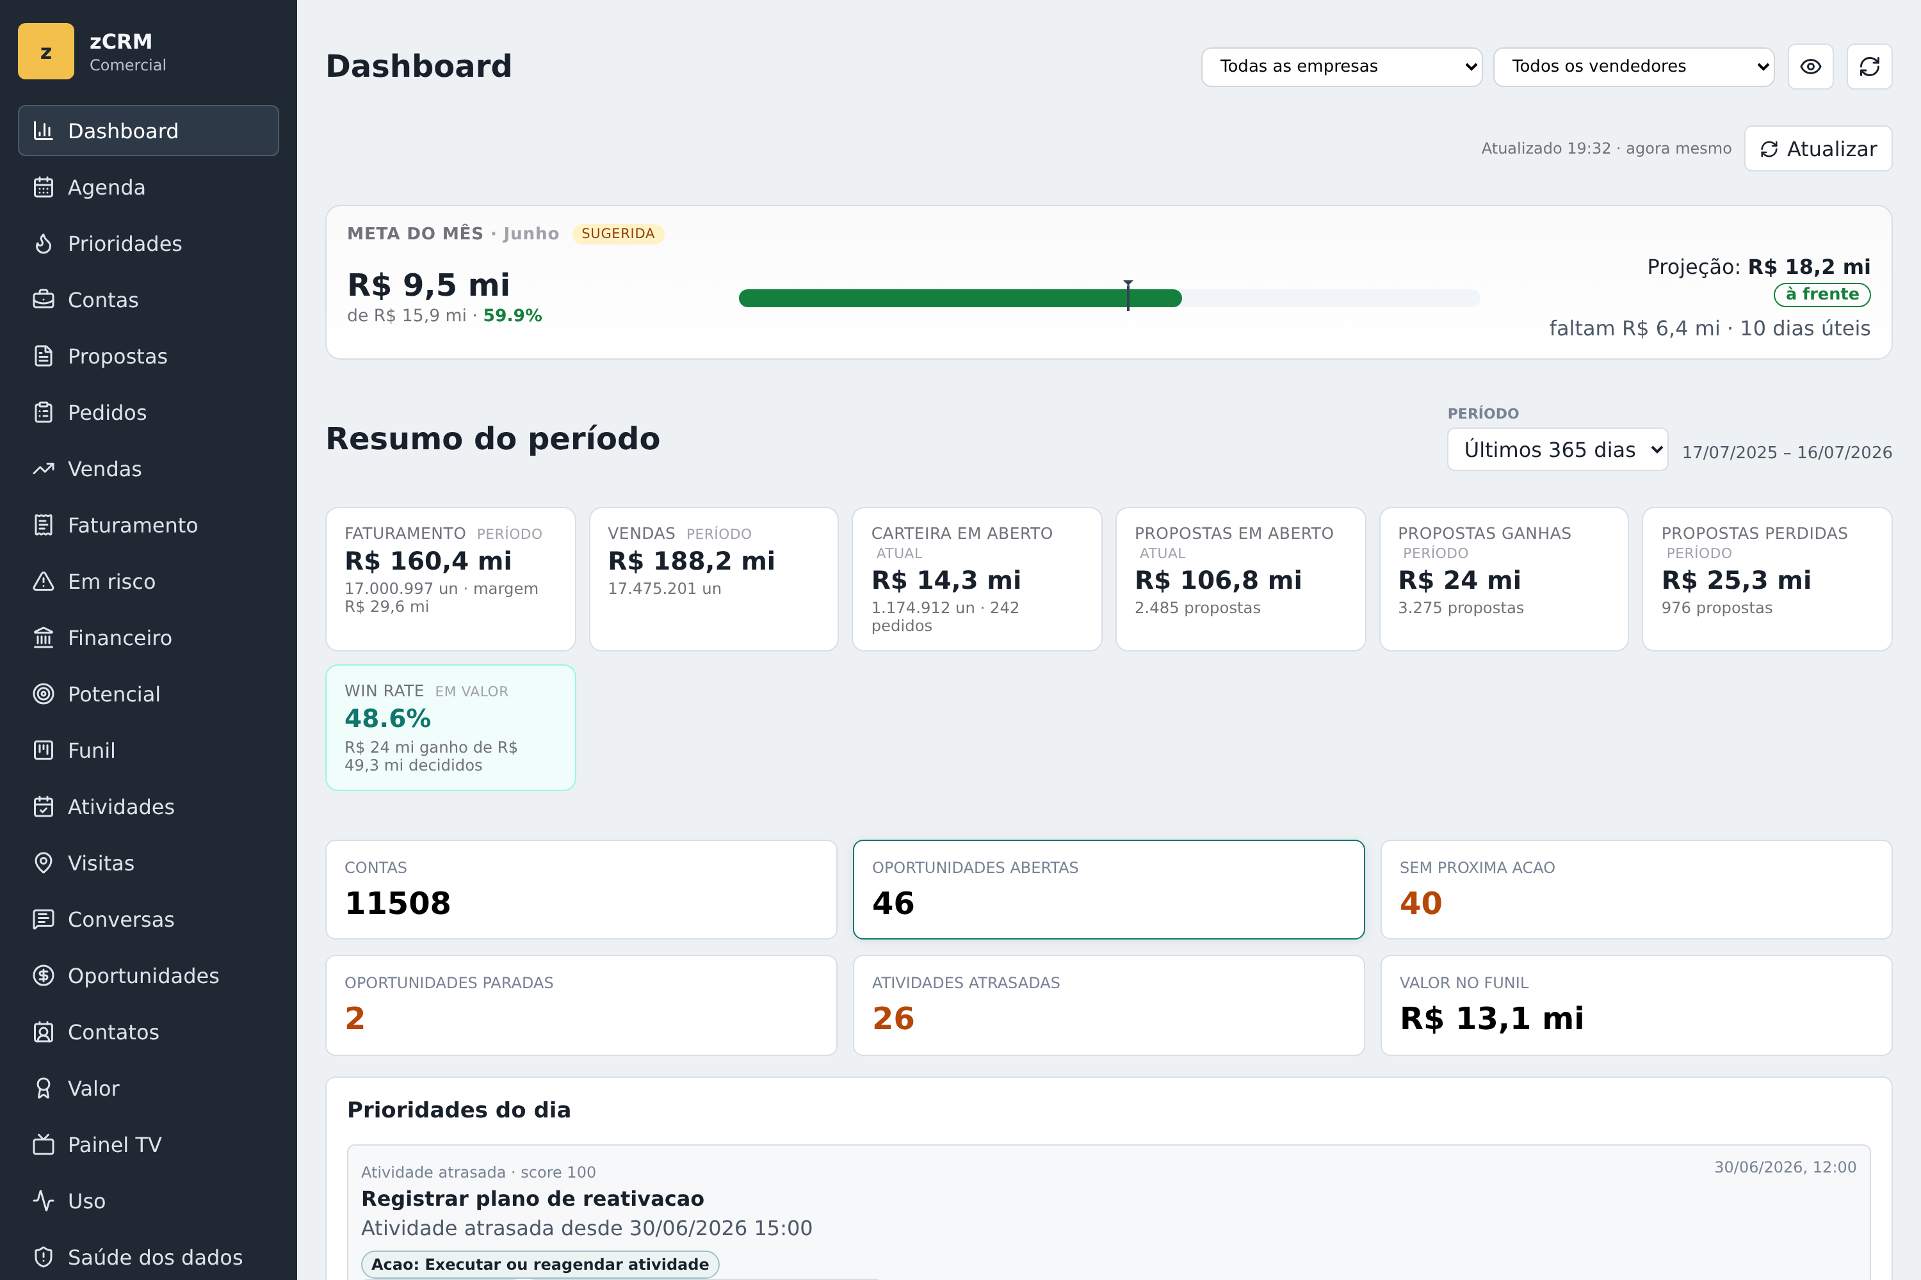The image size is (1921, 1280).
Task: Click the Dashboard bar-chart icon in sidebar
Action: point(44,131)
